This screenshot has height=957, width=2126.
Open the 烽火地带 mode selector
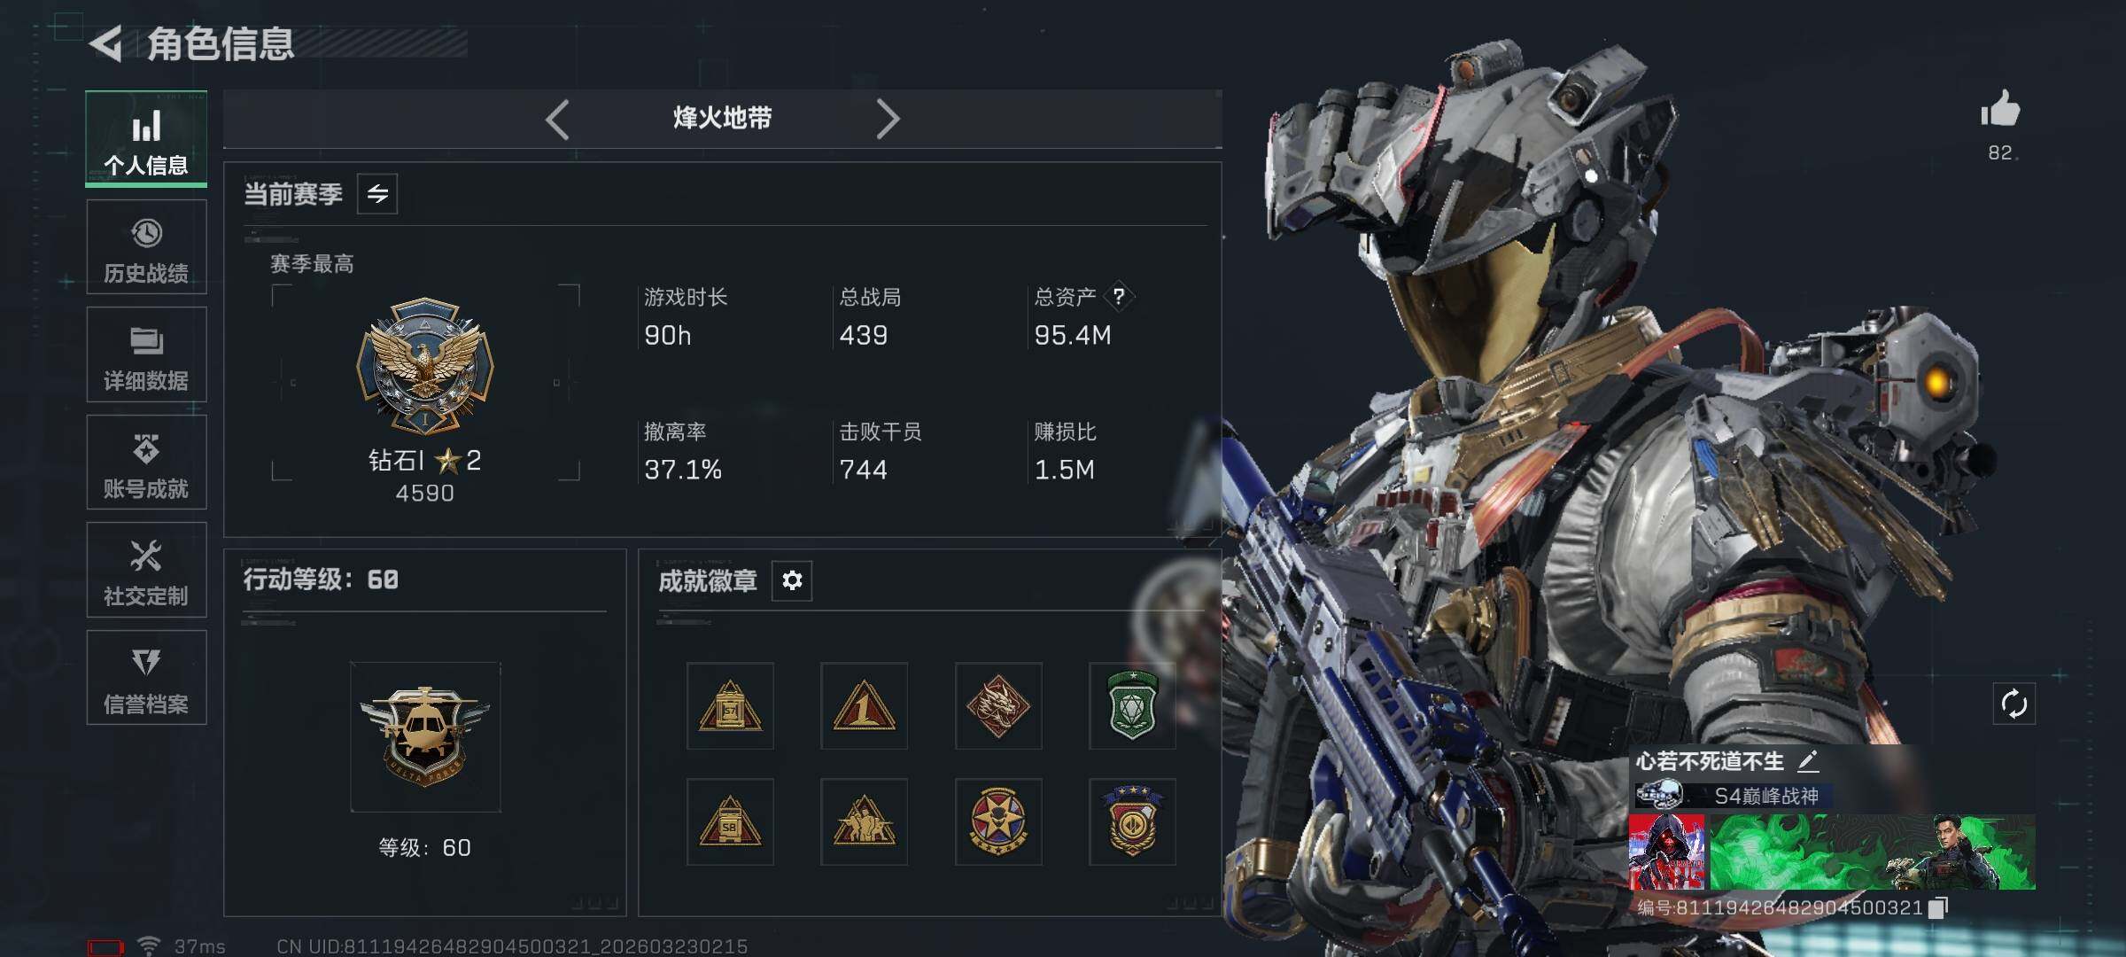pyautogui.click(x=722, y=118)
